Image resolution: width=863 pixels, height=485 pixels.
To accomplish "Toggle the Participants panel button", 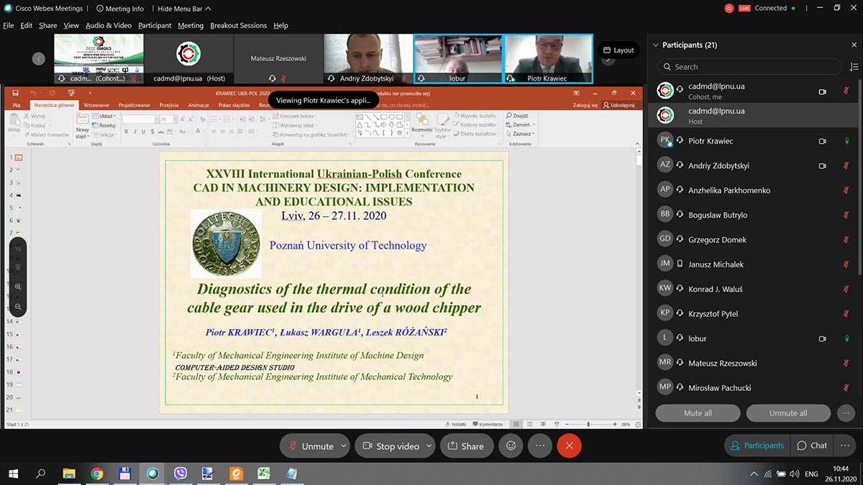I will point(757,445).
